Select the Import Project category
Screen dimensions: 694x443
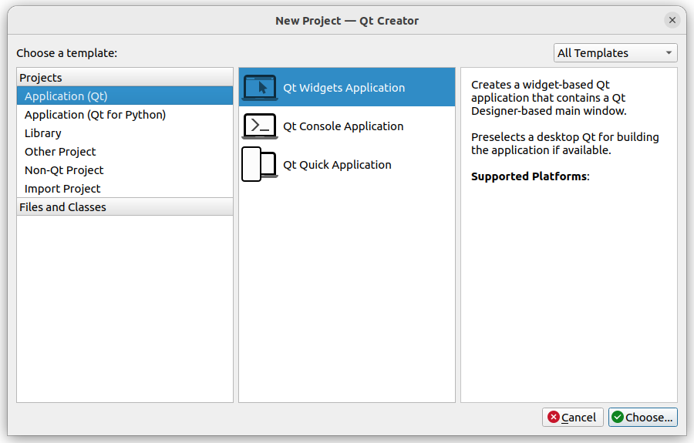pyautogui.click(x=125, y=189)
